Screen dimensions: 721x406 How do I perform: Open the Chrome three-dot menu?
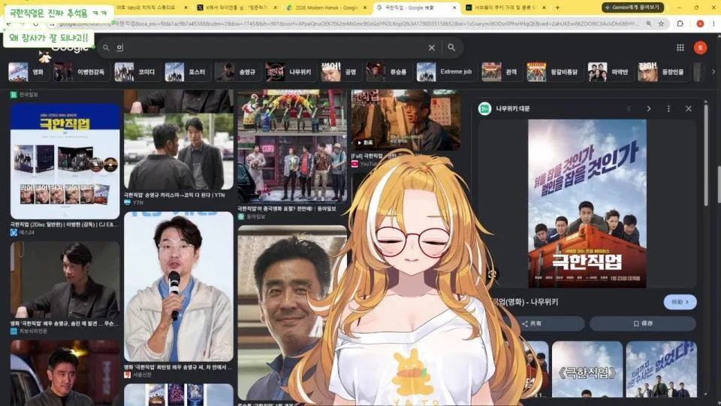click(713, 23)
